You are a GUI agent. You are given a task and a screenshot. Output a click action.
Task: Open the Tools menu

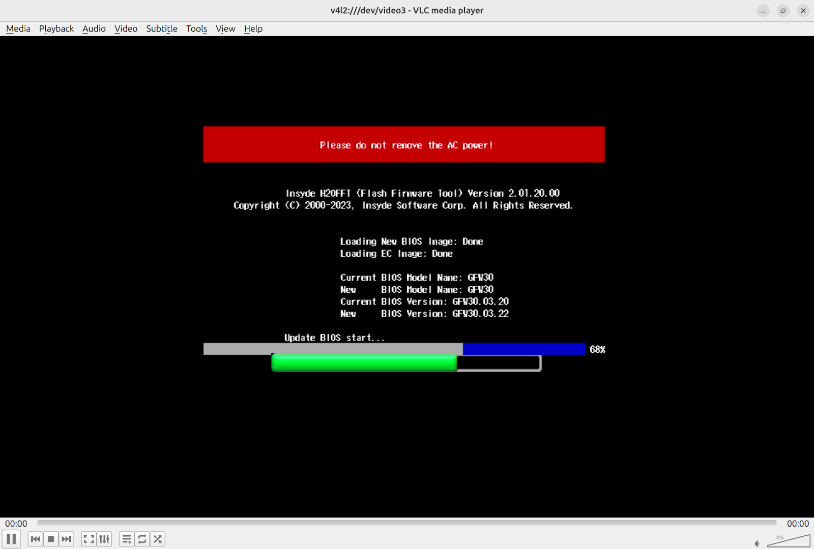[x=196, y=28]
